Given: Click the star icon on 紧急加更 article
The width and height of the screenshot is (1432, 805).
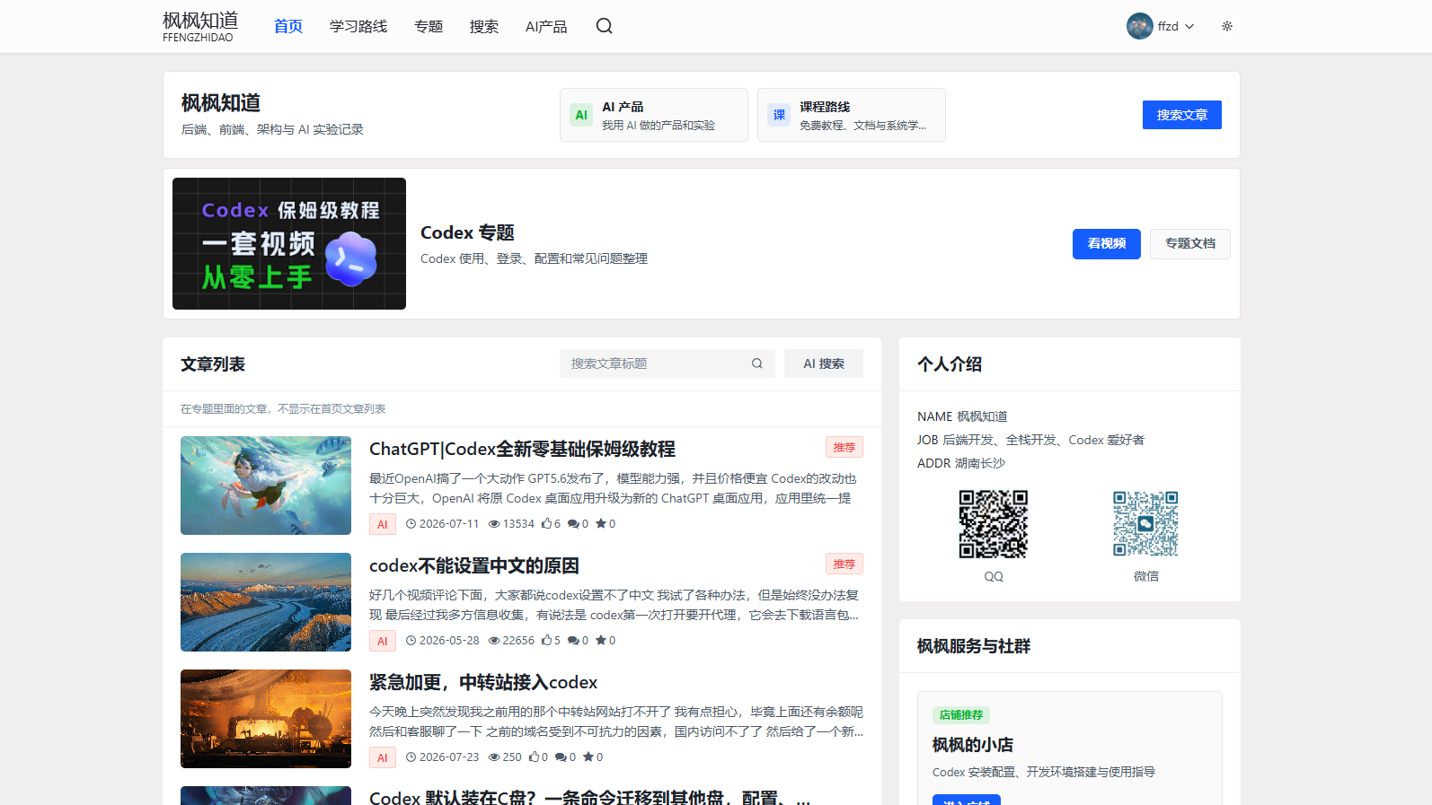Looking at the screenshot, I should pos(588,757).
